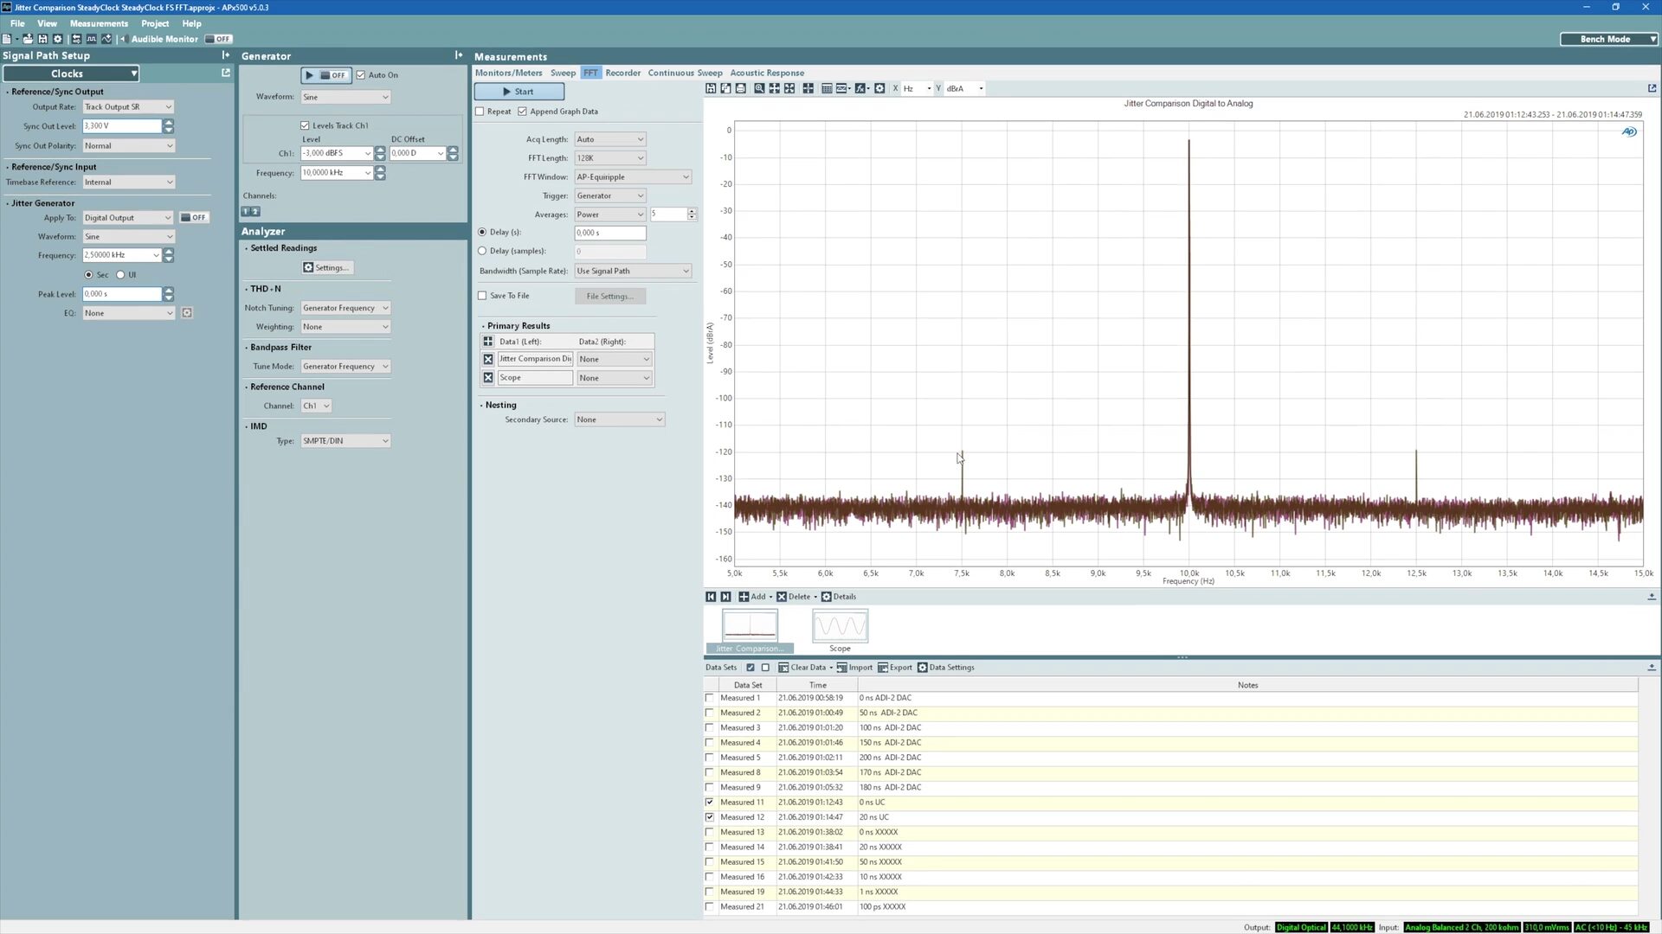This screenshot has height=934, width=1662.
Task: Enable the Repeat checkbox
Action: pyautogui.click(x=480, y=112)
